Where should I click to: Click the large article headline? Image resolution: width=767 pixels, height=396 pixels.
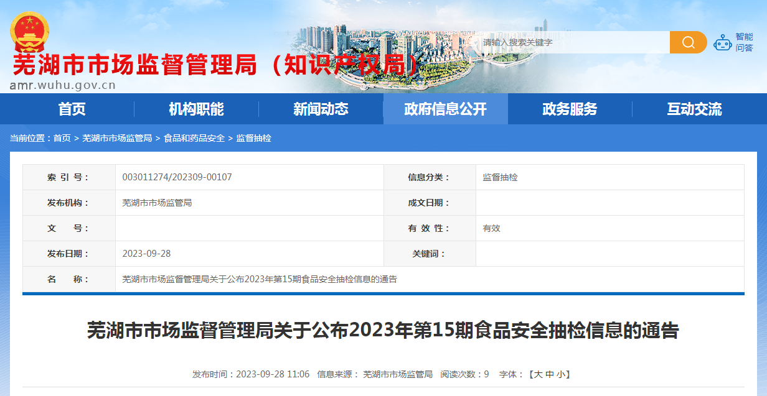point(383,330)
